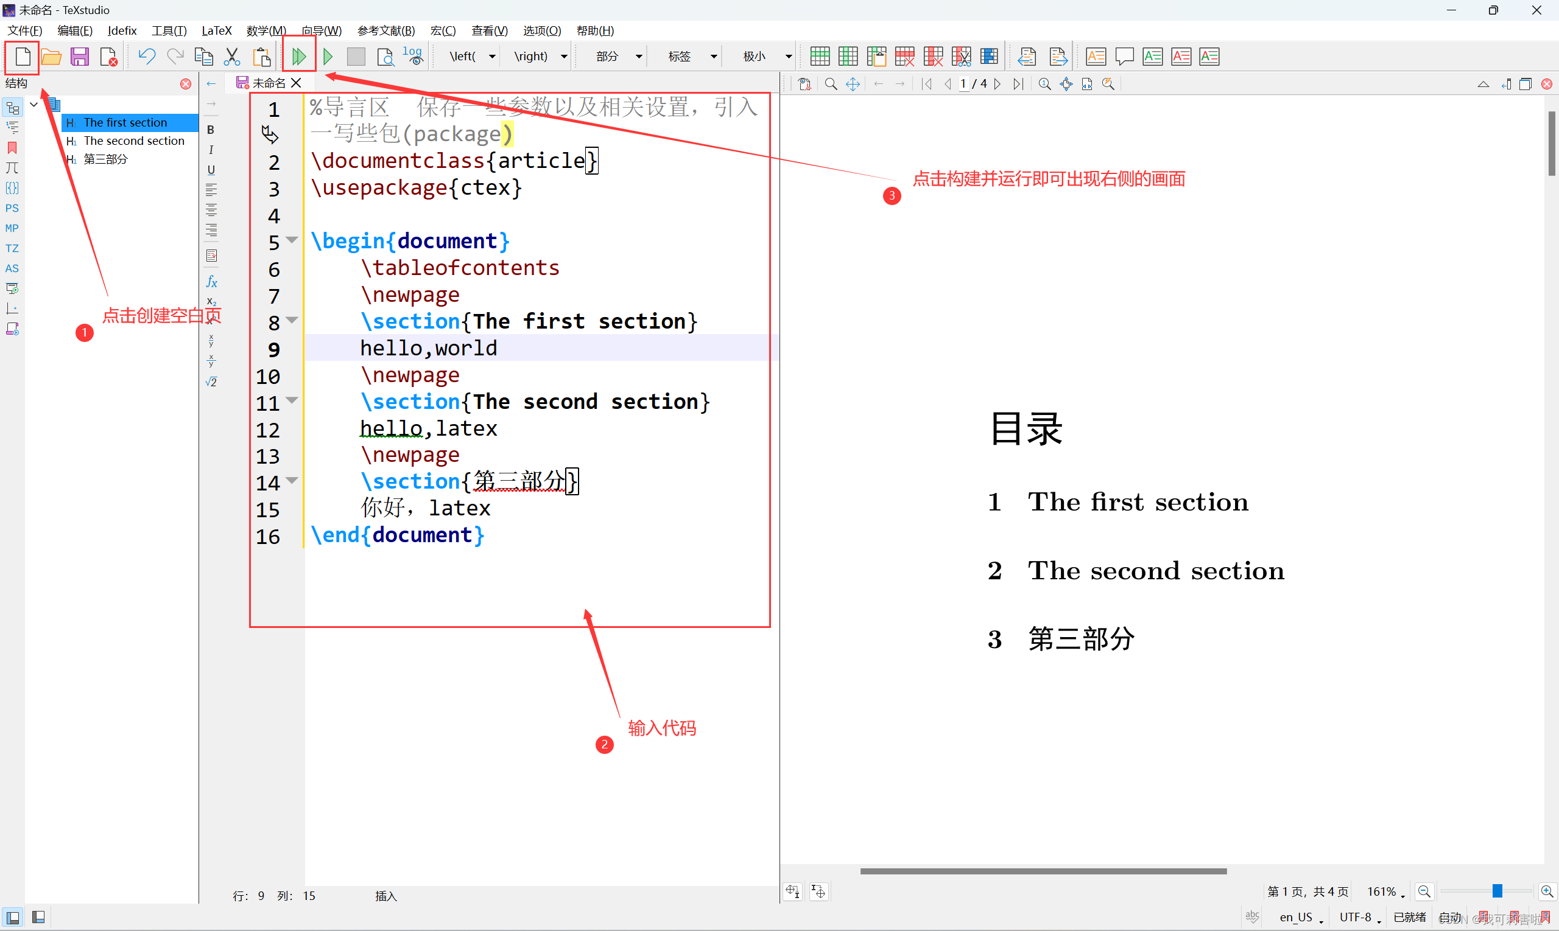This screenshot has width=1559, height=931.
Task: Open the LaTeX menu
Action: (x=217, y=30)
